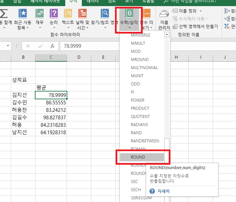
Task: Select SECH from the function list
Action: coord(133,190)
